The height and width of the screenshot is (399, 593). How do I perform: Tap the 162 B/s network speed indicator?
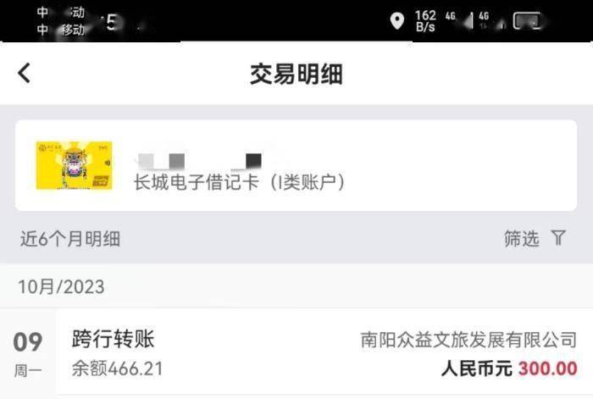pyautogui.click(x=425, y=21)
